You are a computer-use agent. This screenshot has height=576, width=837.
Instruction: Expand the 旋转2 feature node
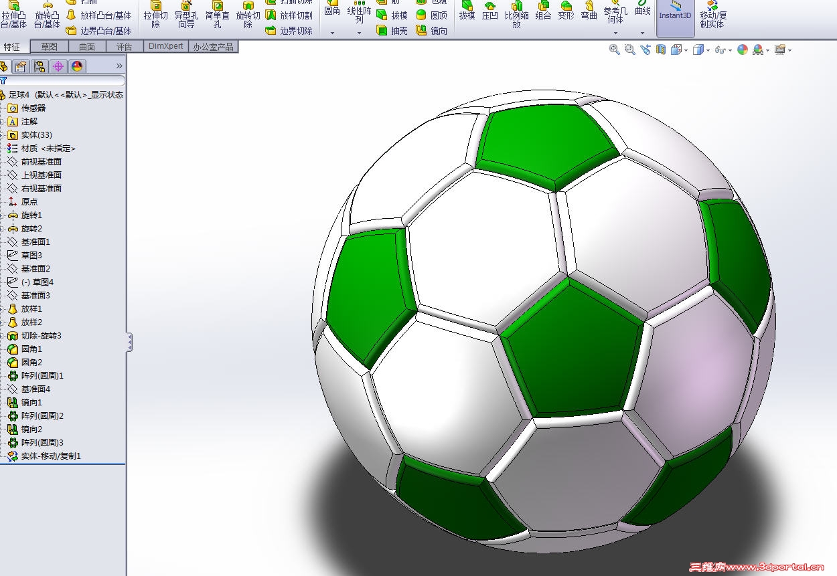(x=2, y=228)
